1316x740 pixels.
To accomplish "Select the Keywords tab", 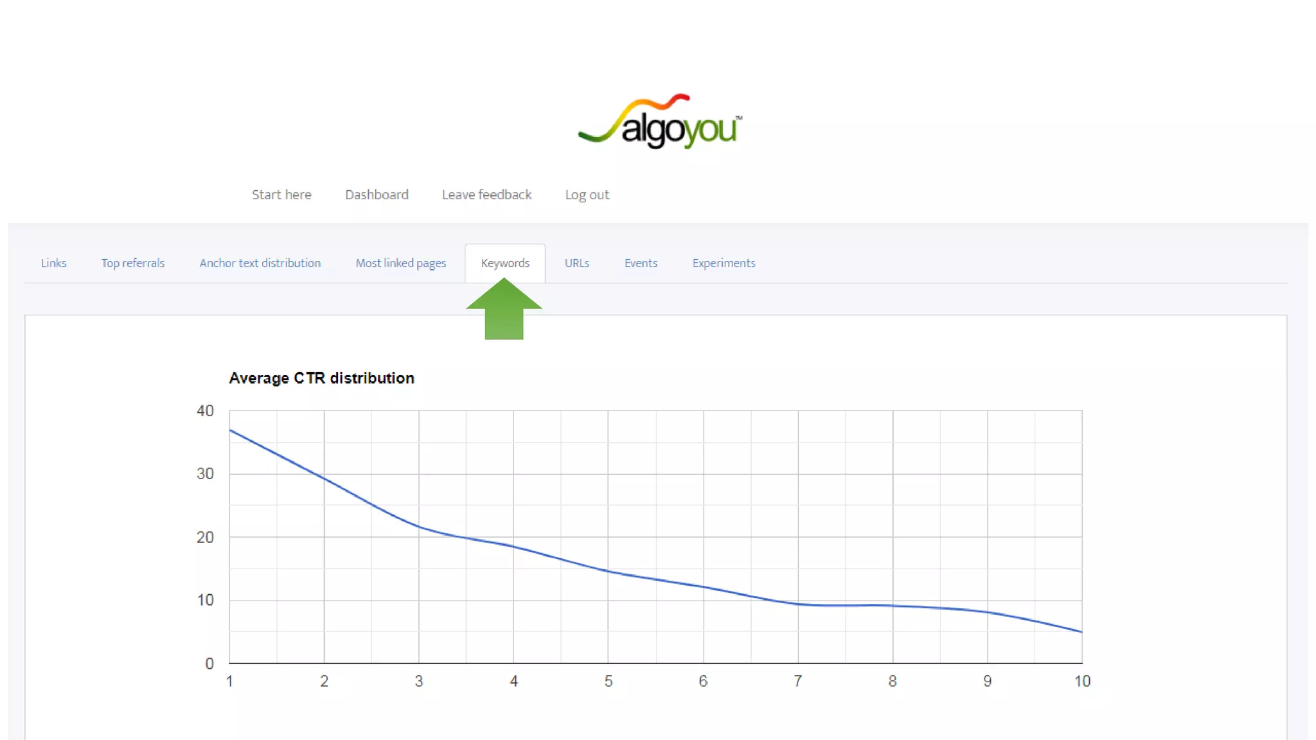I will [x=505, y=263].
